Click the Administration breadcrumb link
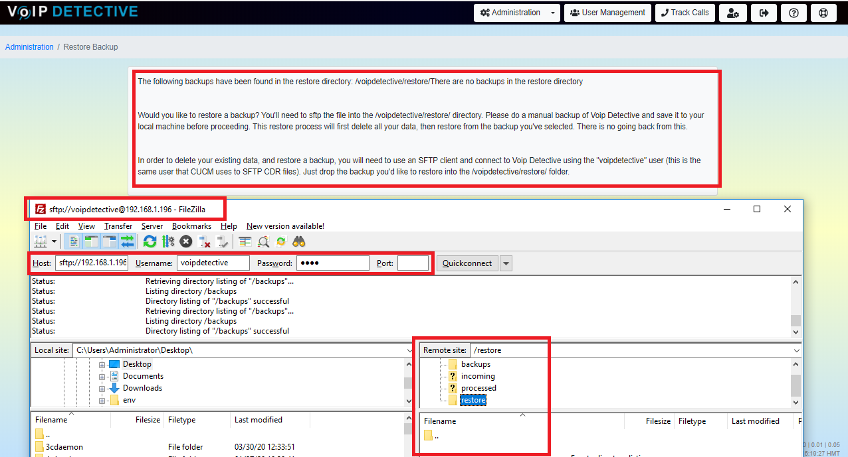This screenshot has width=848, height=457. point(29,47)
